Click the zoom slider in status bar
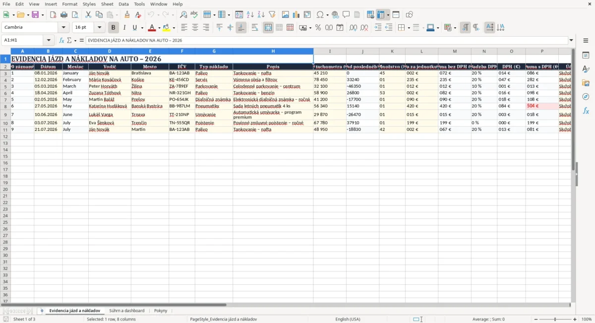 point(555,320)
